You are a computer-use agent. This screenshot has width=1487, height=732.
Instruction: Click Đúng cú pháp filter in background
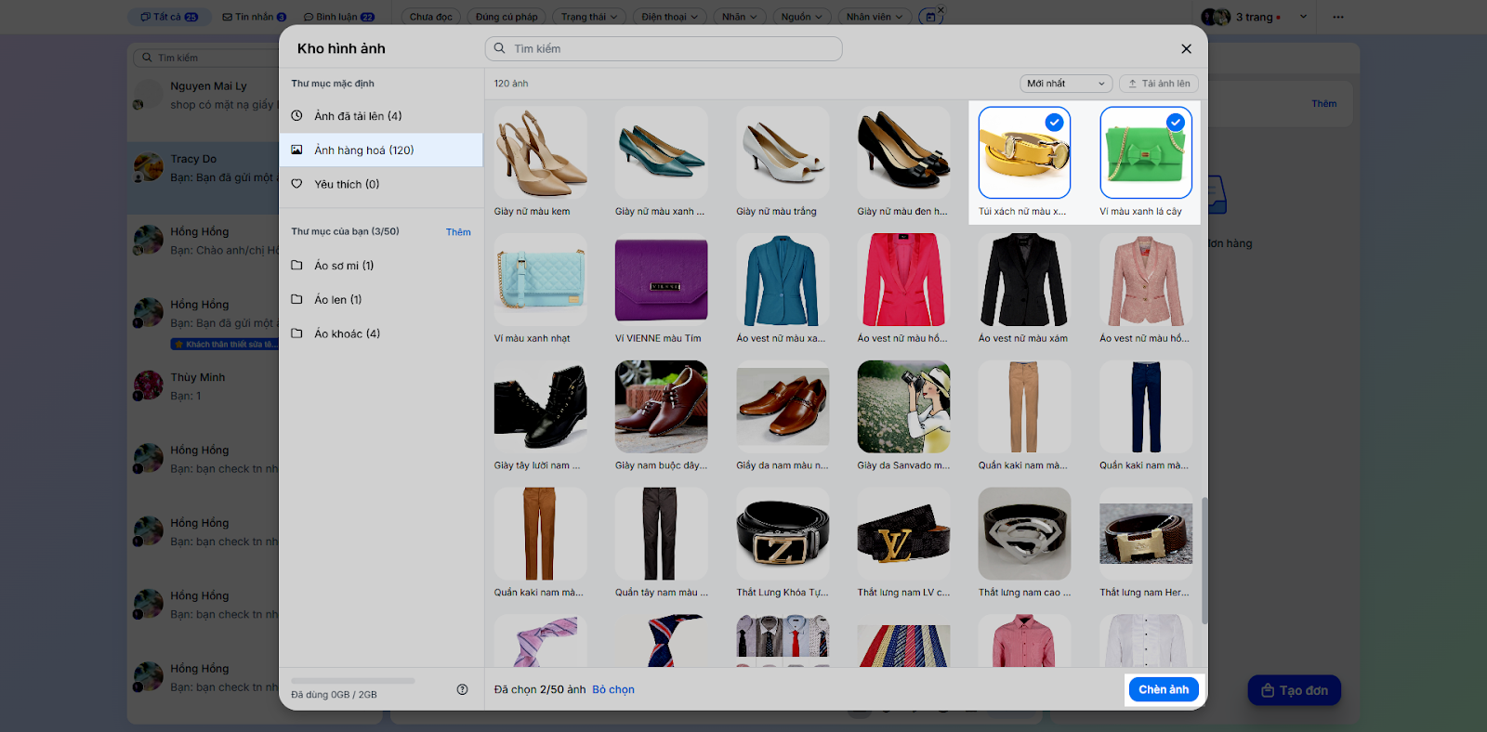click(507, 17)
